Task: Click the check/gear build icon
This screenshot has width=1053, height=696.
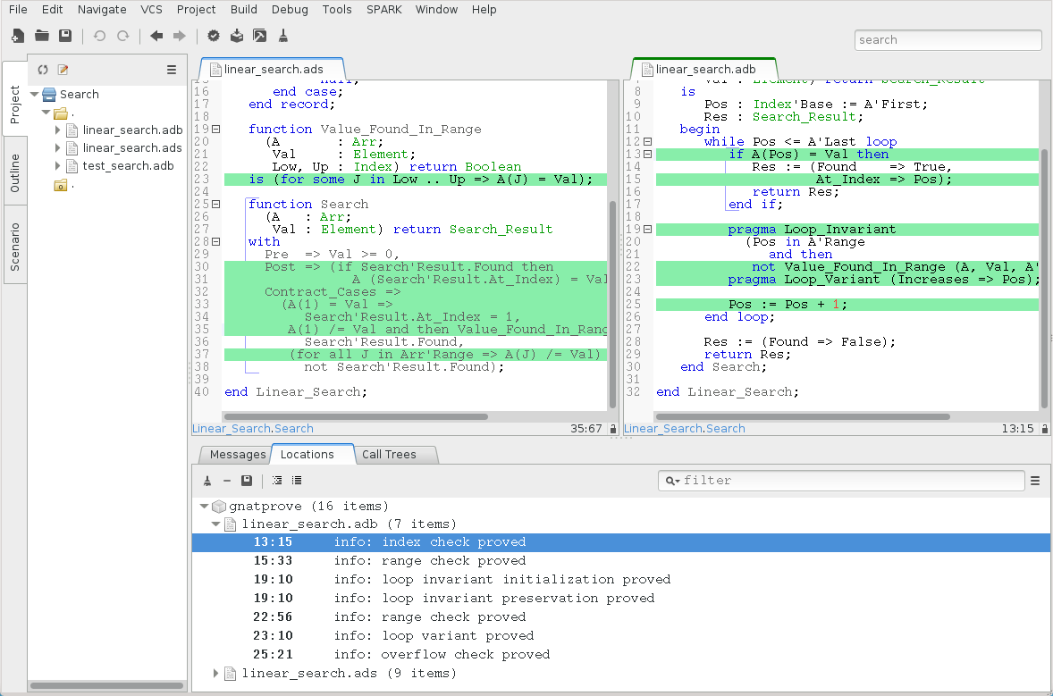Action: point(214,37)
